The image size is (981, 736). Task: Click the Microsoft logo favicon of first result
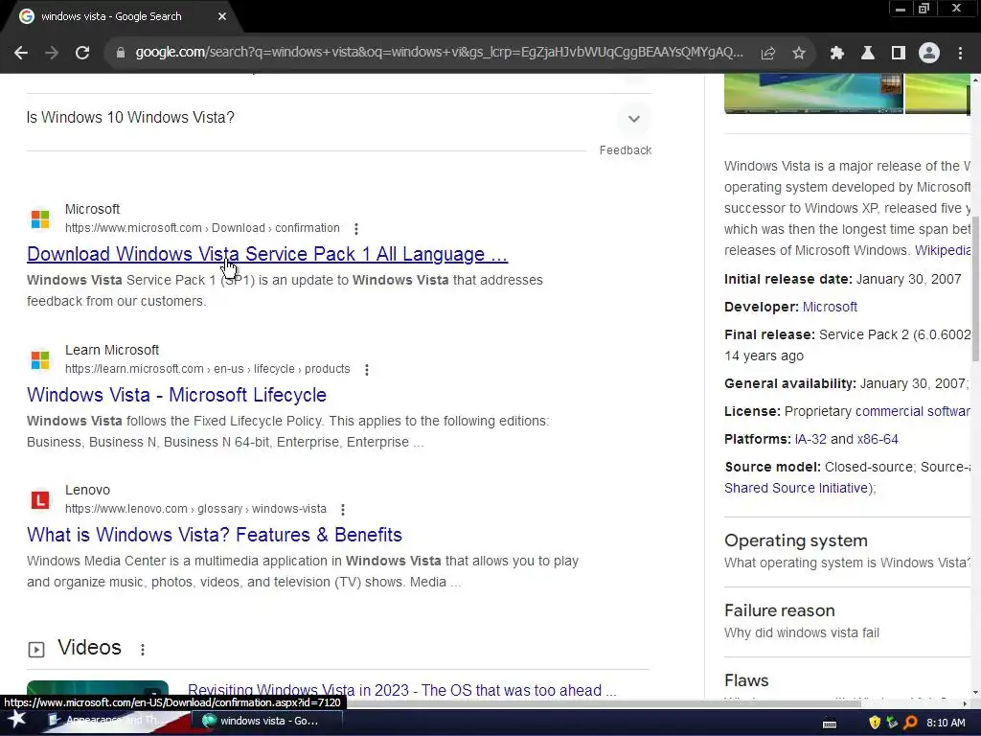(40, 219)
